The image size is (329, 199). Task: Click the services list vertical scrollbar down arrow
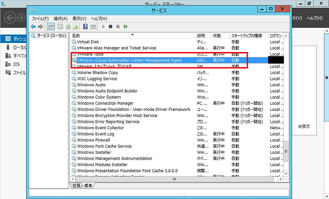pos(286,173)
